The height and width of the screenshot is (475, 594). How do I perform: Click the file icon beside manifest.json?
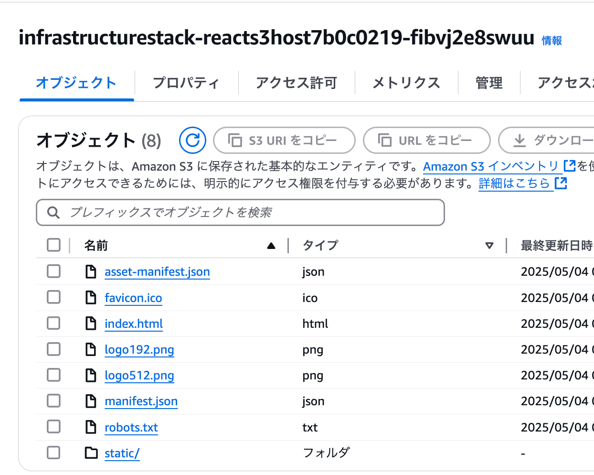click(x=91, y=401)
